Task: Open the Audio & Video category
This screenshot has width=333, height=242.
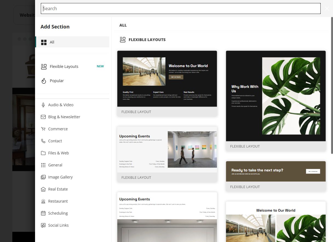Action: (61, 105)
